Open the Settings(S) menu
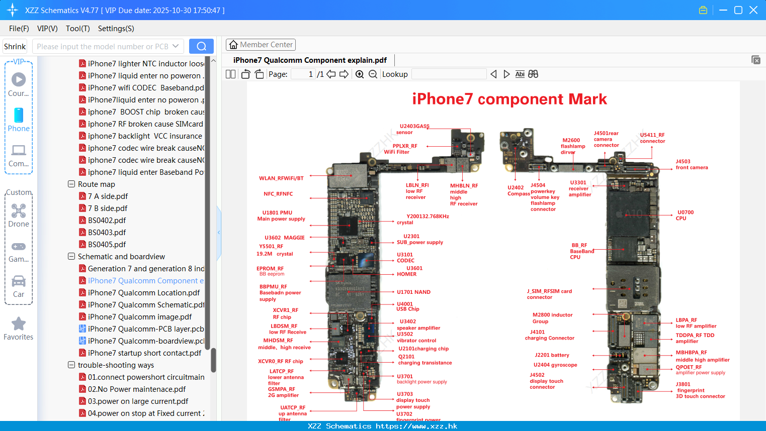 116,29
